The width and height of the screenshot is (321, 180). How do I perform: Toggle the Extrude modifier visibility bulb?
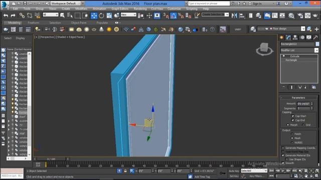click(283, 56)
